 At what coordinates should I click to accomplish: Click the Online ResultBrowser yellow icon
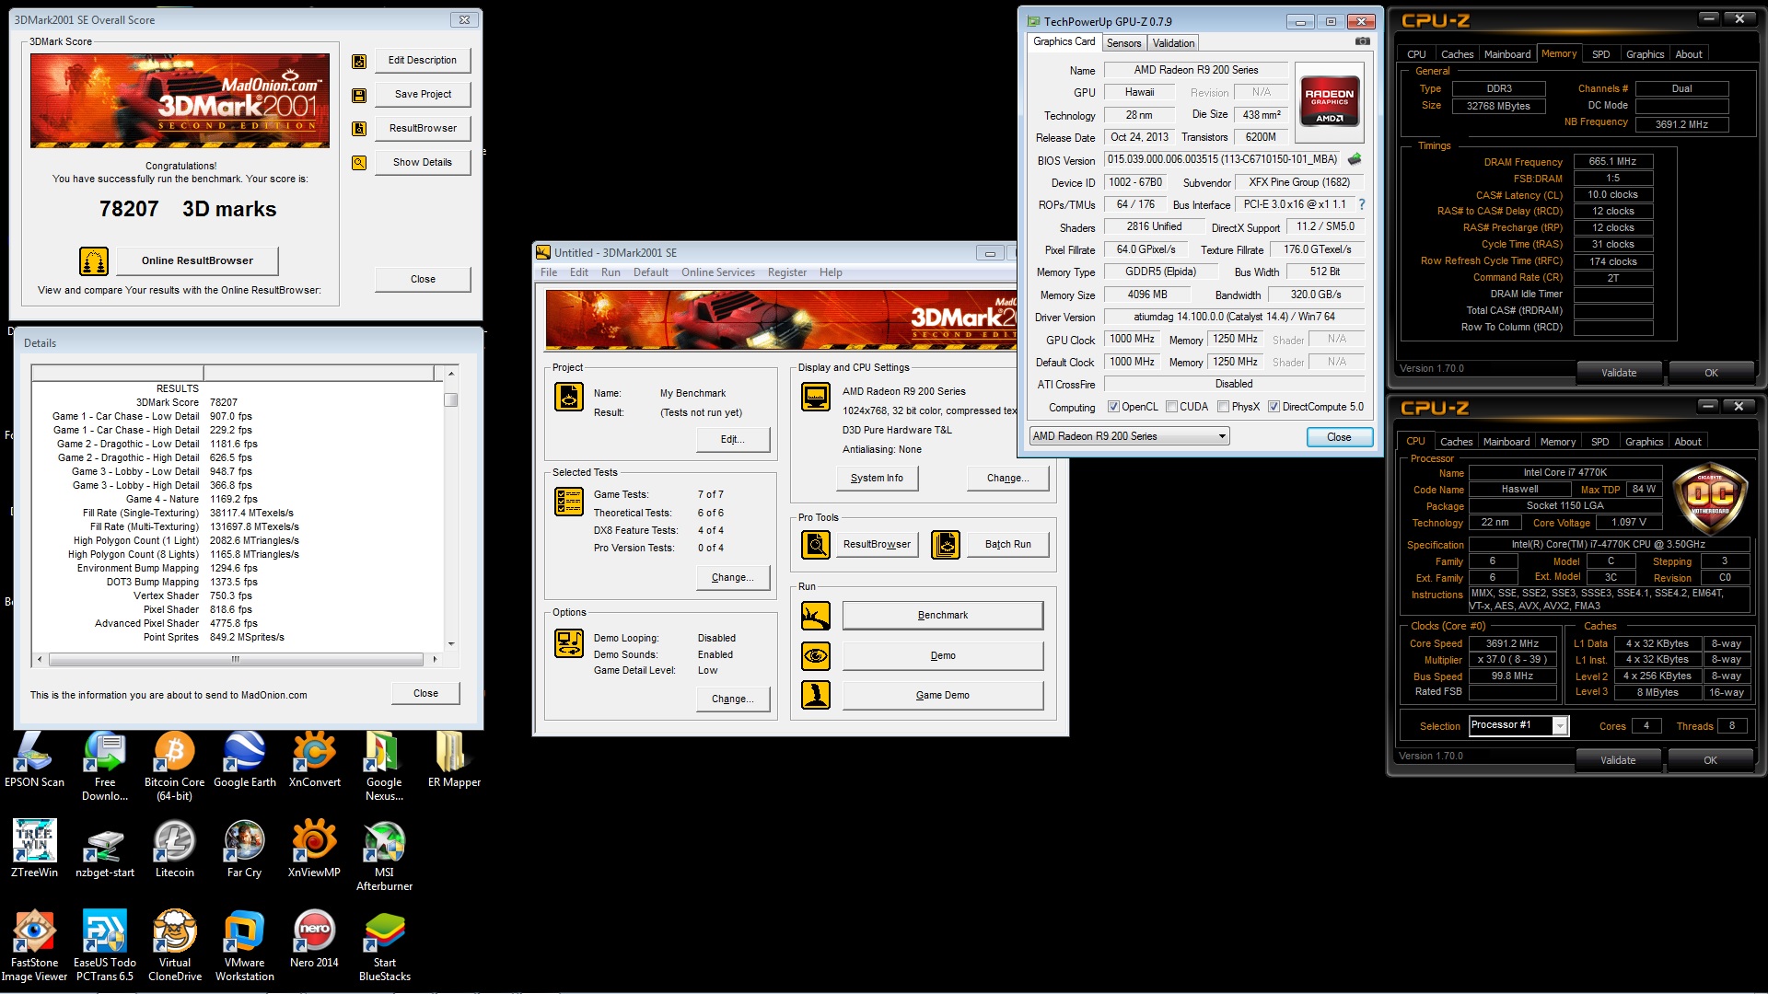pyautogui.click(x=93, y=261)
